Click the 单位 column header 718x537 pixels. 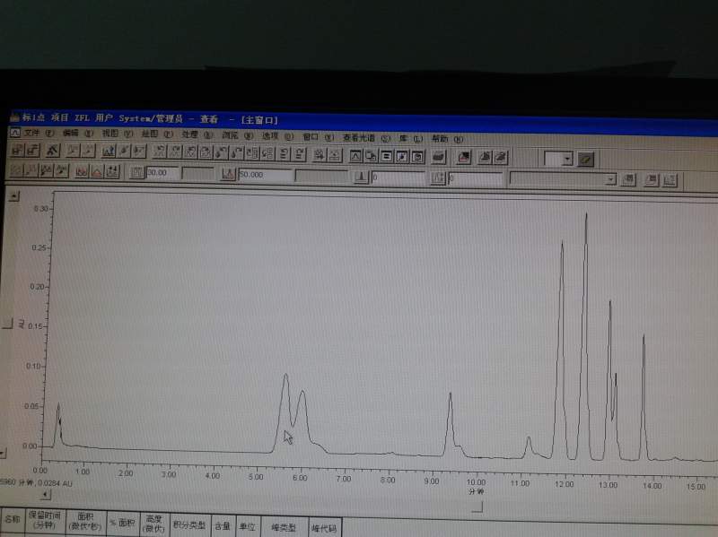(248, 526)
